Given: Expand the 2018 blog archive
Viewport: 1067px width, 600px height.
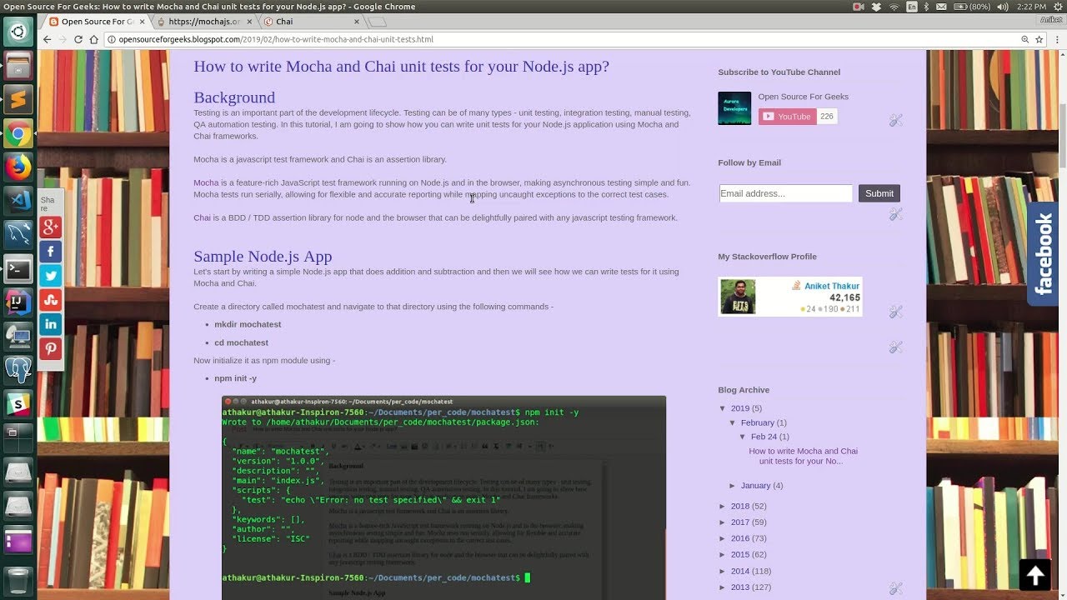Looking at the screenshot, I should tap(723, 506).
